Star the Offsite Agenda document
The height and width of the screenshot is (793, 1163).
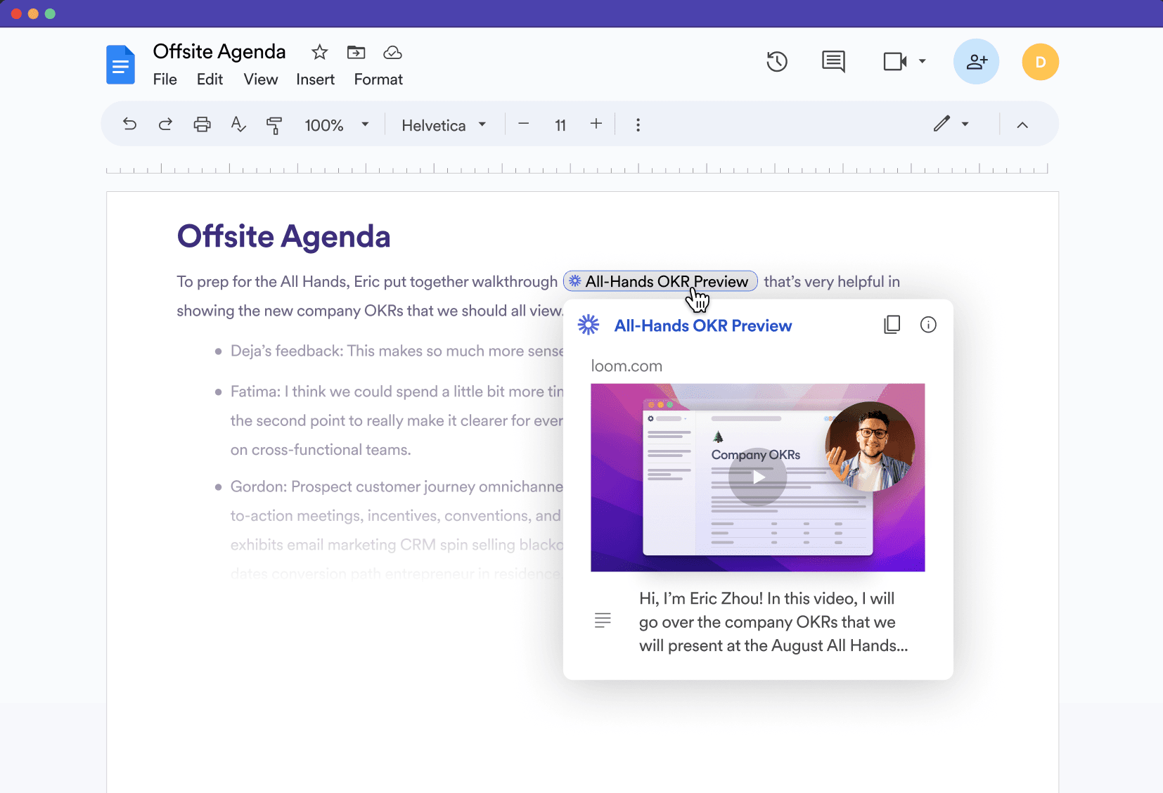(319, 52)
